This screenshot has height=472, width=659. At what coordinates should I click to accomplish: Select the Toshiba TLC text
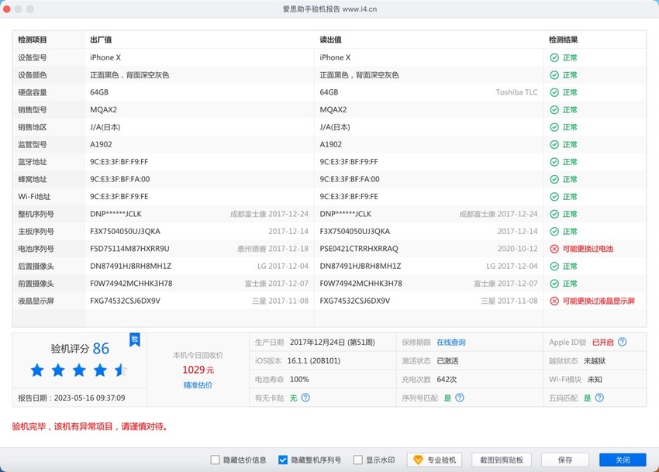516,92
